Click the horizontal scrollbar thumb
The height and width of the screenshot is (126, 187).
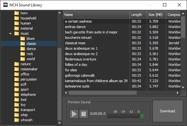[102, 93]
